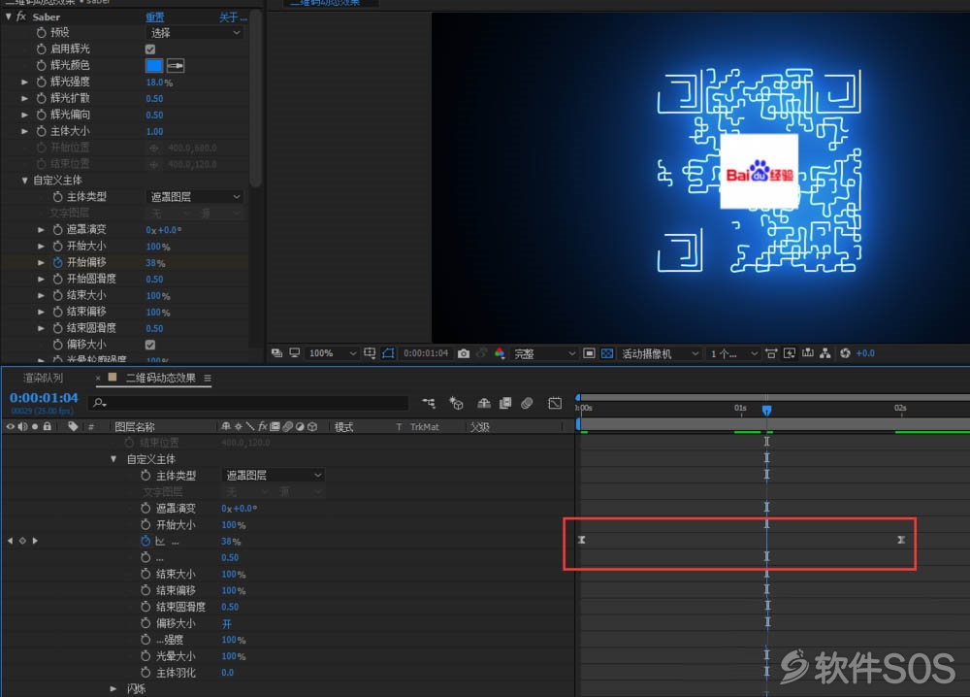Open the 完整 resolution dropdown
This screenshot has height=697, width=970.
coord(545,353)
